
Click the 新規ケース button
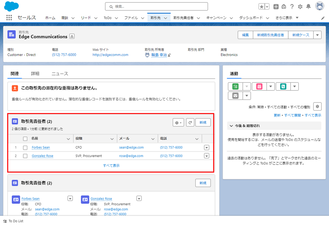point(301,35)
